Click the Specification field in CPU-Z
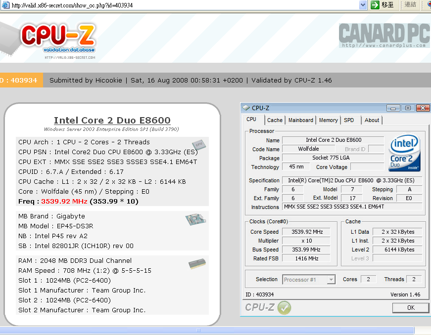The width and height of the screenshot is (431, 335). pos(352,180)
